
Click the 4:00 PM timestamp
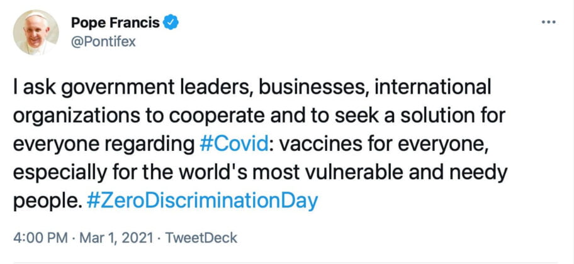40,238
